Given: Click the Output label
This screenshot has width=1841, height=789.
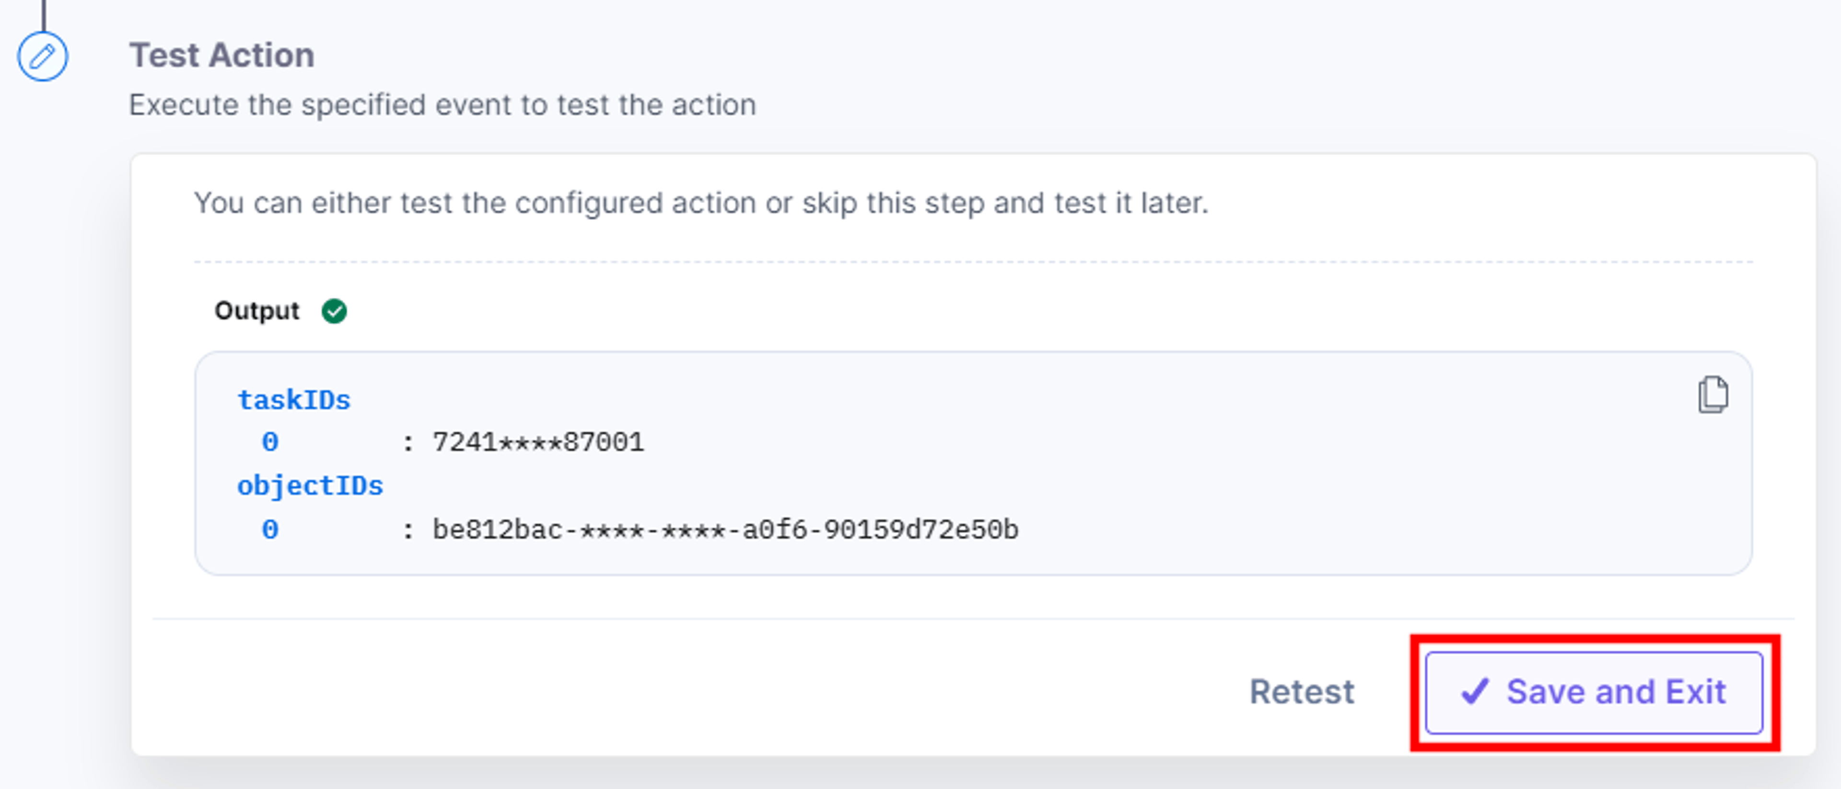Looking at the screenshot, I should coord(256,311).
